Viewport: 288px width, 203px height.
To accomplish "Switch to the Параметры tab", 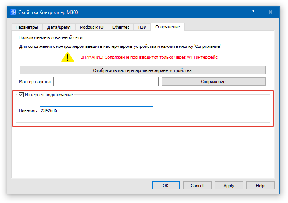I will tap(27, 27).
